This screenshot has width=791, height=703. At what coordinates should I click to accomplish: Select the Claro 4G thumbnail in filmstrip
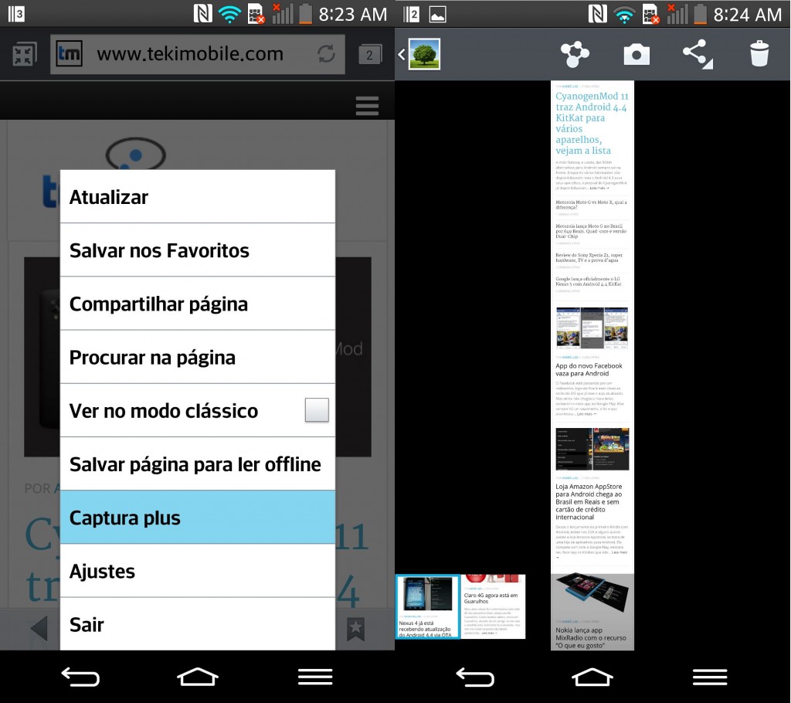click(x=493, y=606)
